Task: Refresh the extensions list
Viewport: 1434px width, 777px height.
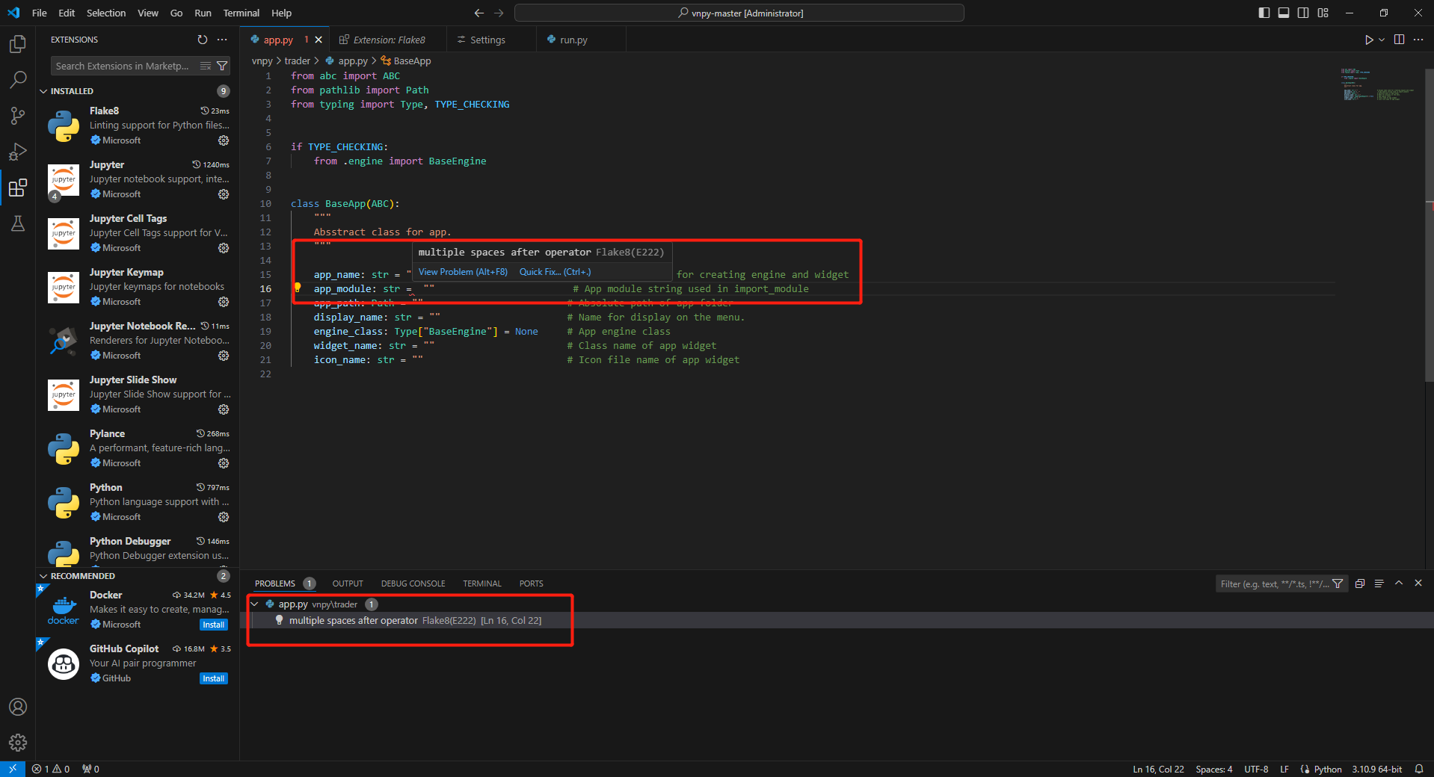Action: (x=203, y=40)
